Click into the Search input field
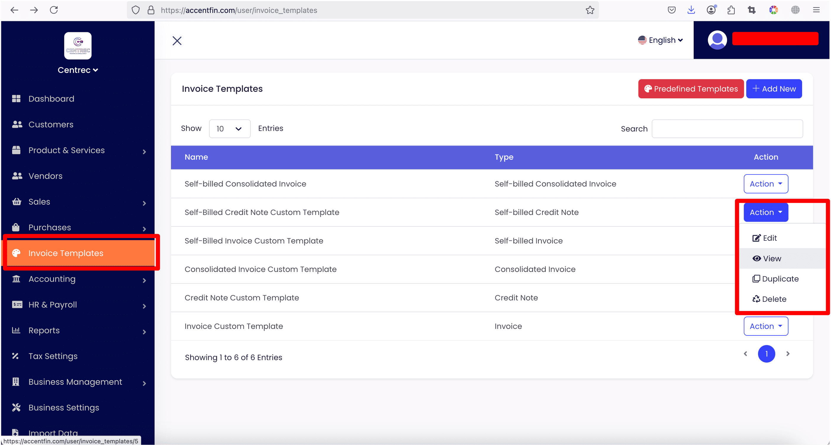 (x=727, y=129)
